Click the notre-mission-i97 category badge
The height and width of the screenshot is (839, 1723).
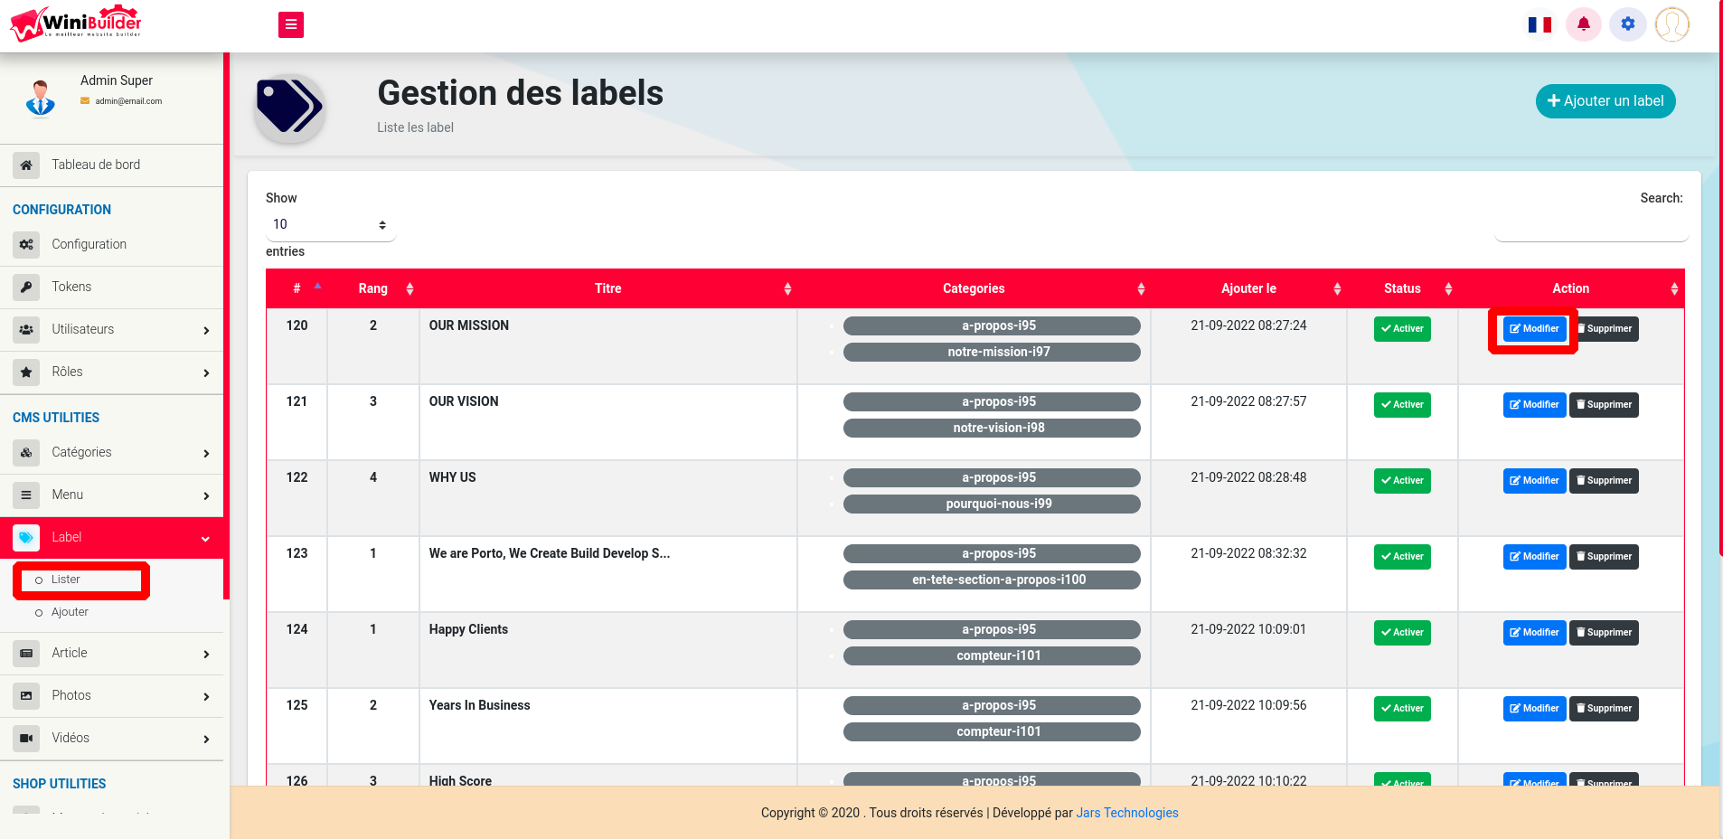pyautogui.click(x=992, y=353)
